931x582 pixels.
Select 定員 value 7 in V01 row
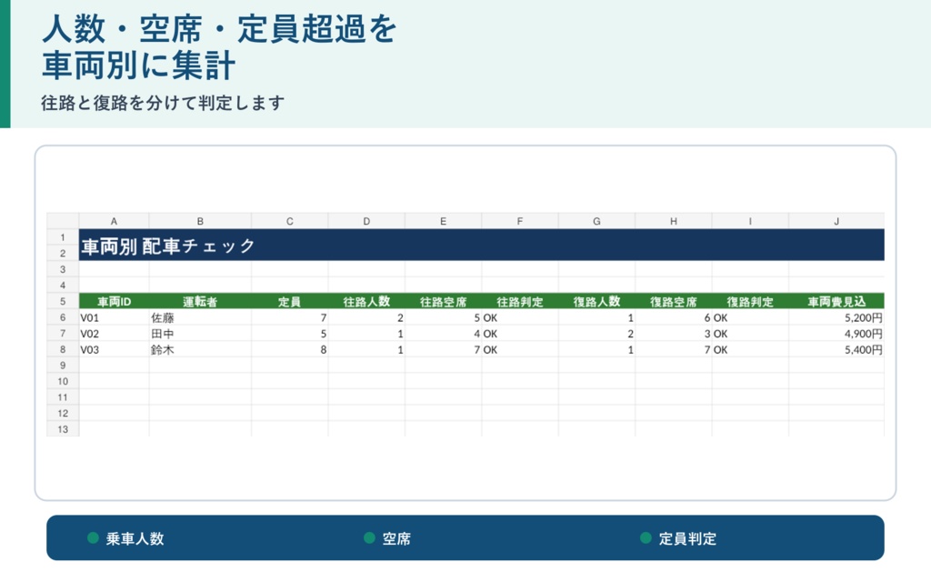click(290, 317)
